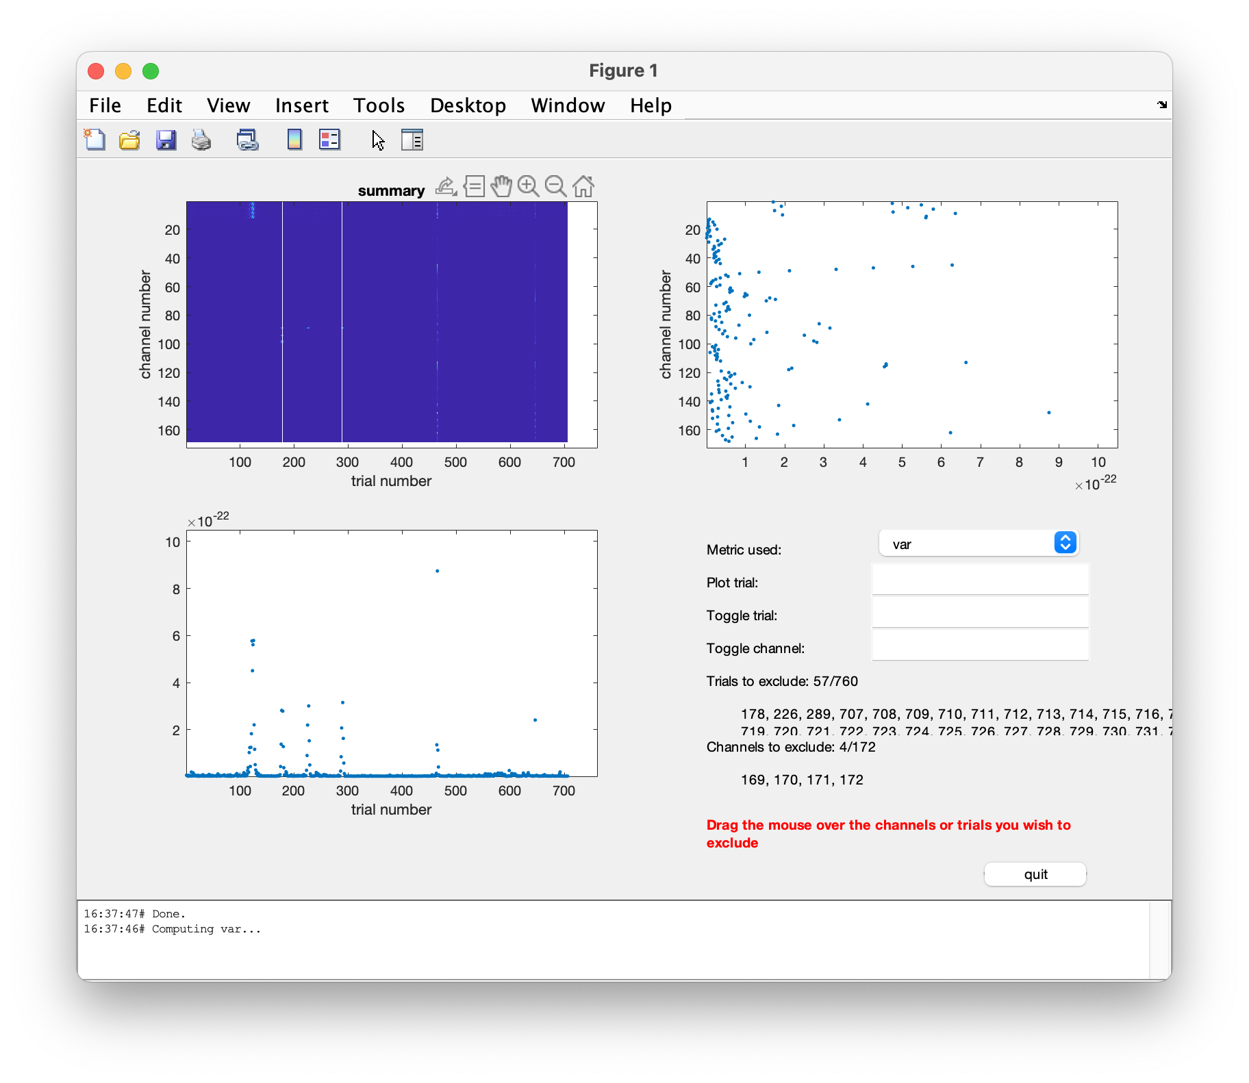
Task: Toggle the Insert Colorbar tool
Action: pos(294,140)
